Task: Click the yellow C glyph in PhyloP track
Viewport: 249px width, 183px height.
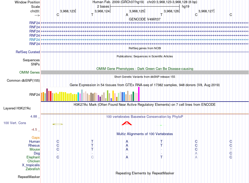Action: (58, 124)
